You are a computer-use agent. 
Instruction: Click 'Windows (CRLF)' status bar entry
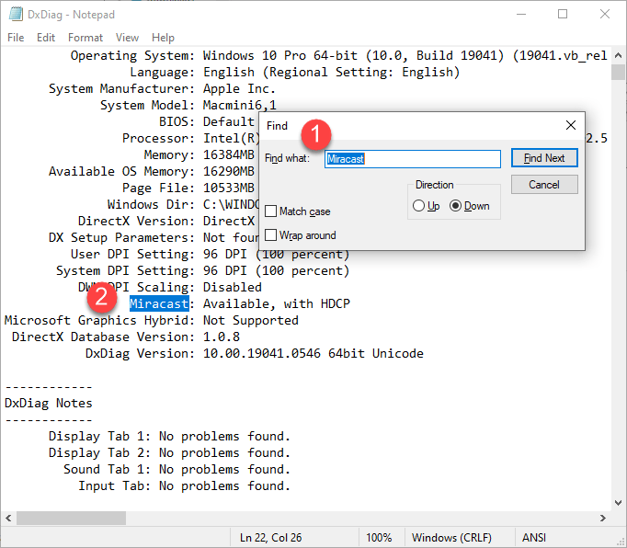451,538
